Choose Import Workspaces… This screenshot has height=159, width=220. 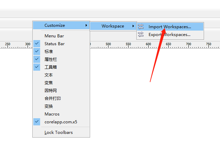coord(170,26)
